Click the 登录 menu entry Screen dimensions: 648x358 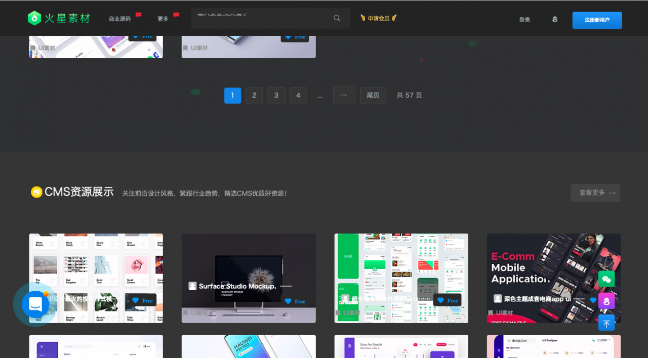tap(524, 19)
